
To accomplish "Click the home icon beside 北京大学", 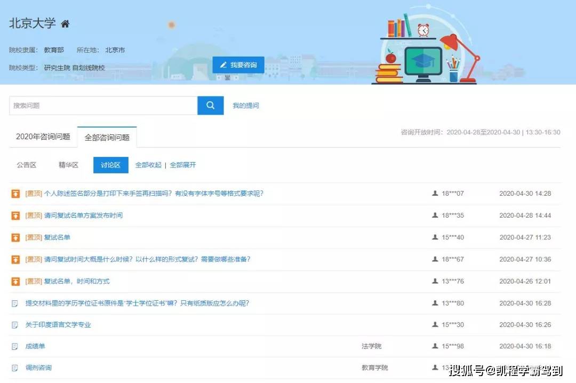I will click(x=65, y=24).
